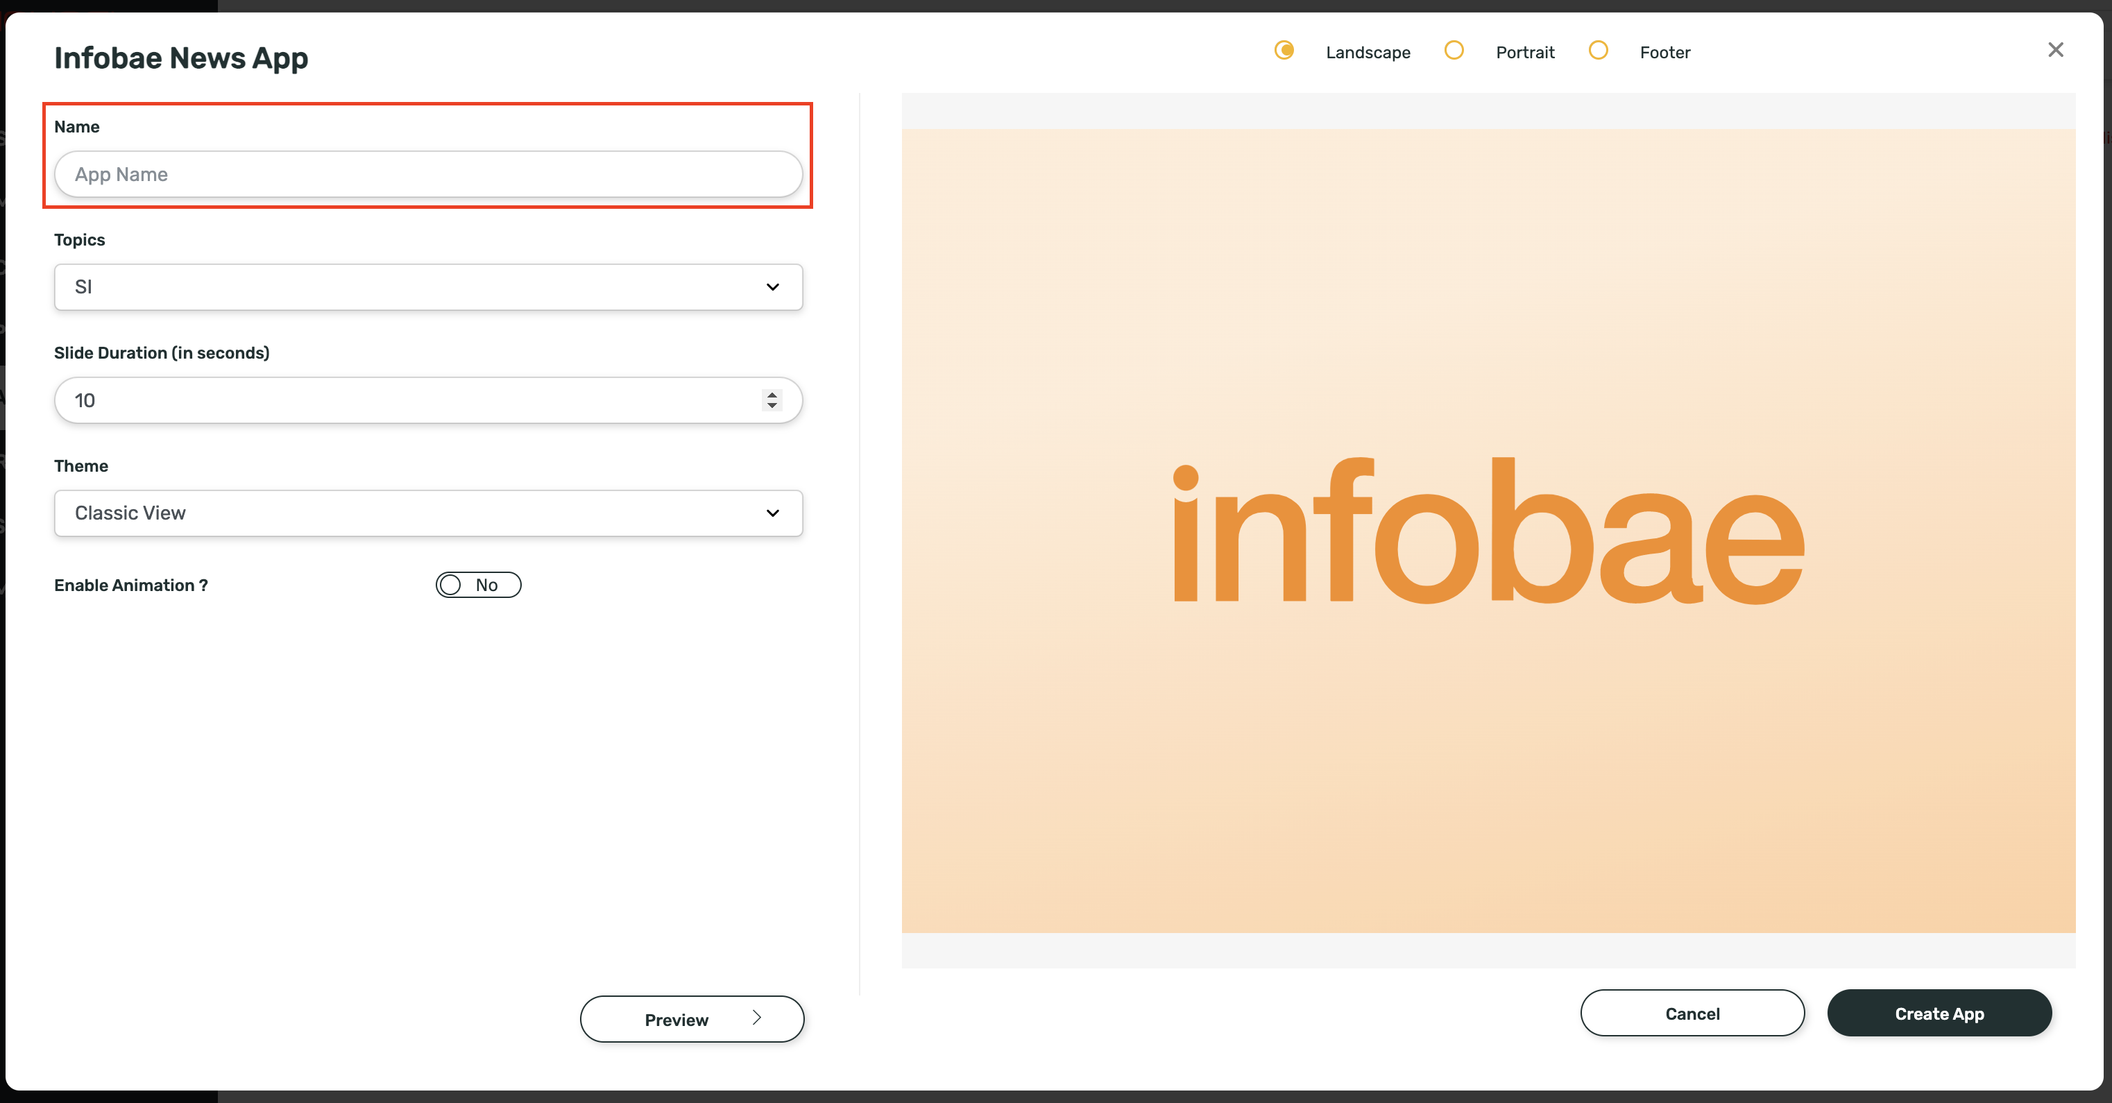Select the Portrait radio option

[x=1454, y=51]
